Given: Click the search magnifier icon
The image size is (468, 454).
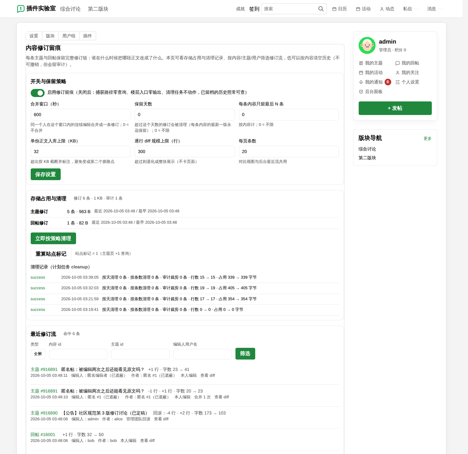Looking at the screenshot, I should 321,9.
